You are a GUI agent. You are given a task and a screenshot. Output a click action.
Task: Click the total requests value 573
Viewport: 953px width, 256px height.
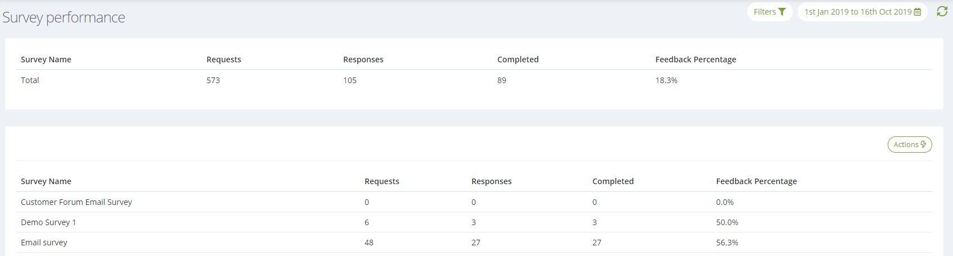pyautogui.click(x=213, y=80)
